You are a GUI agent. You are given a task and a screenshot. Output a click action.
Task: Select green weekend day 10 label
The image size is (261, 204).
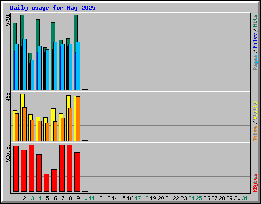[x=84, y=198]
